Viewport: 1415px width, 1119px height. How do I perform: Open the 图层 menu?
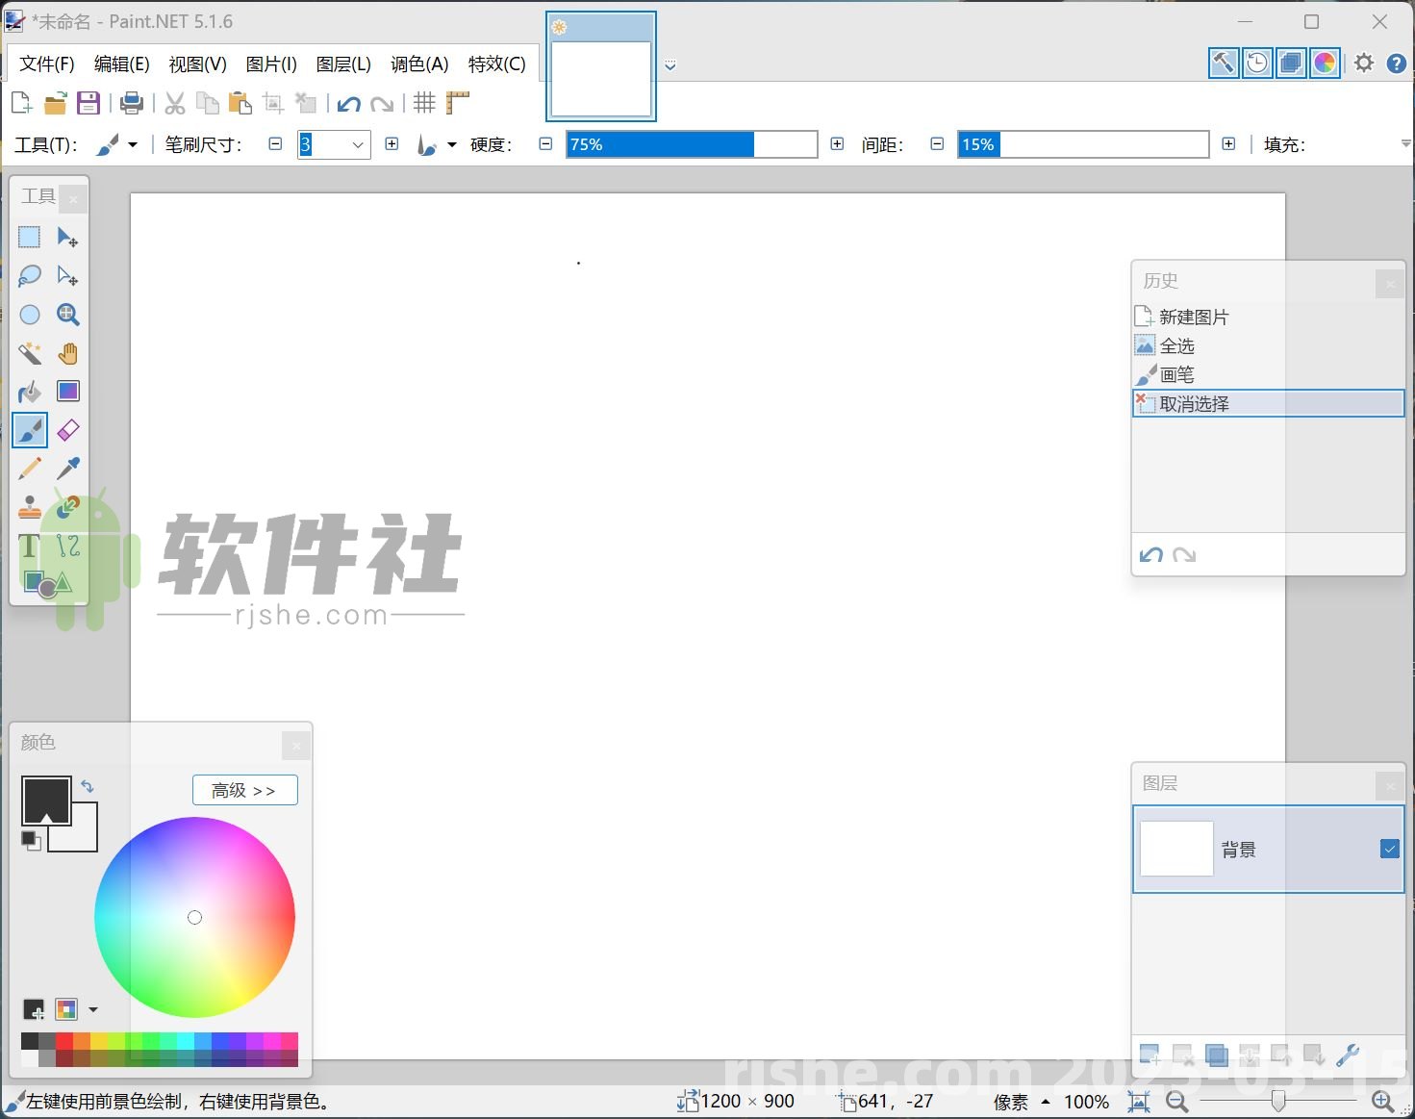(x=343, y=64)
